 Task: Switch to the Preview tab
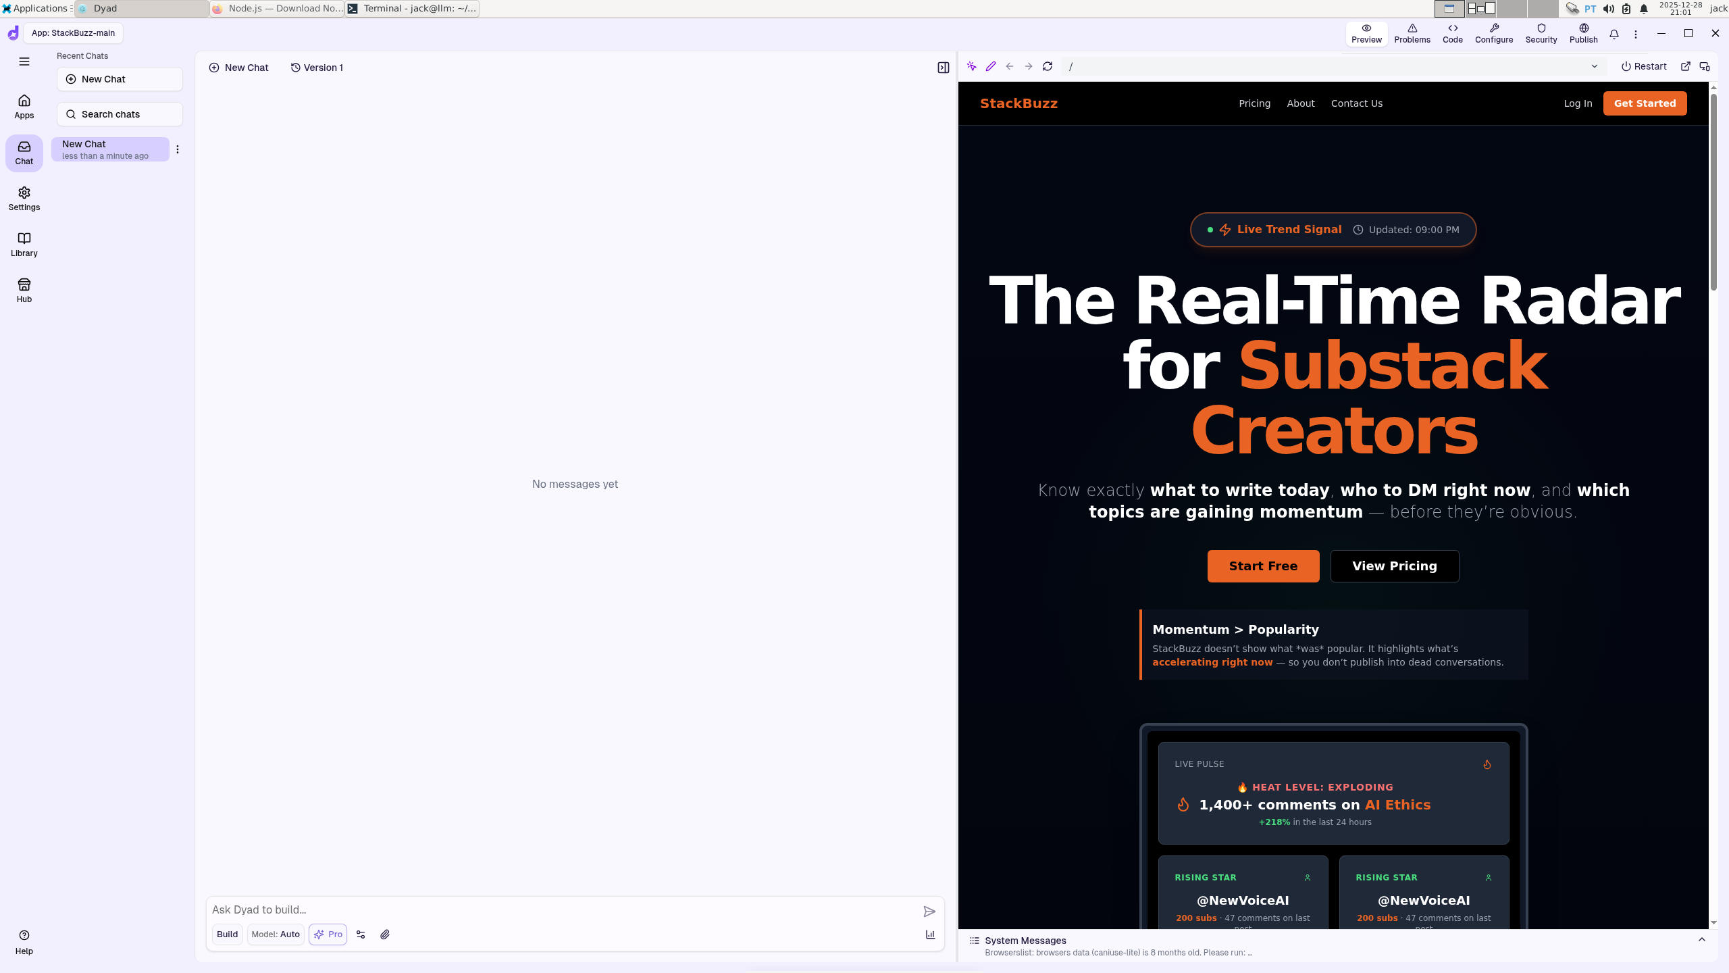[1366, 34]
